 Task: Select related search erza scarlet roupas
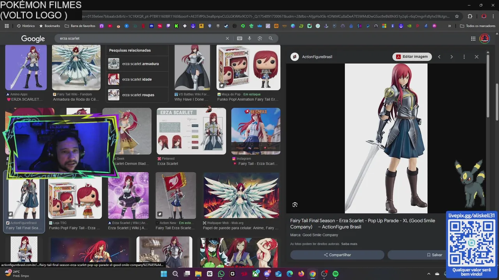click(x=137, y=95)
